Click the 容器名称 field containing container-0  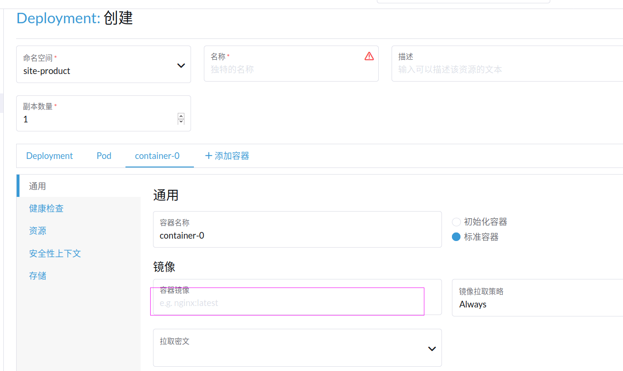point(297,235)
